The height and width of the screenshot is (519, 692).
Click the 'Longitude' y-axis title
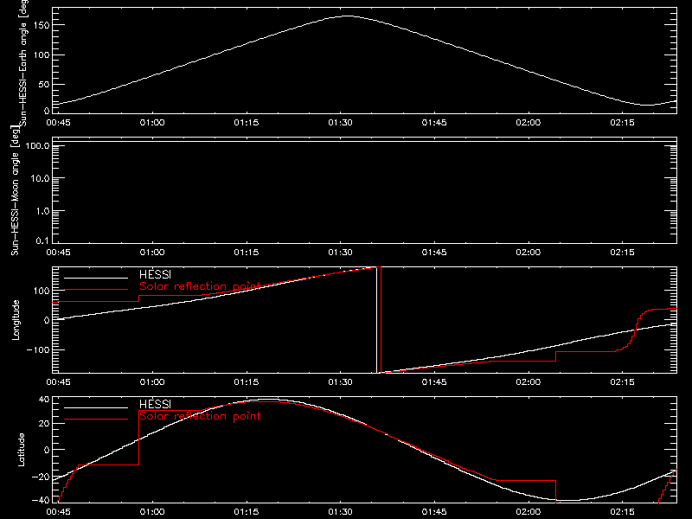tap(16, 320)
